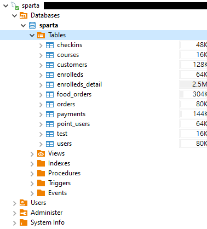Image resolution: width=207 pixels, height=229 pixels.
Task: Expand the System Info node
Action: click(x=15, y=223)
